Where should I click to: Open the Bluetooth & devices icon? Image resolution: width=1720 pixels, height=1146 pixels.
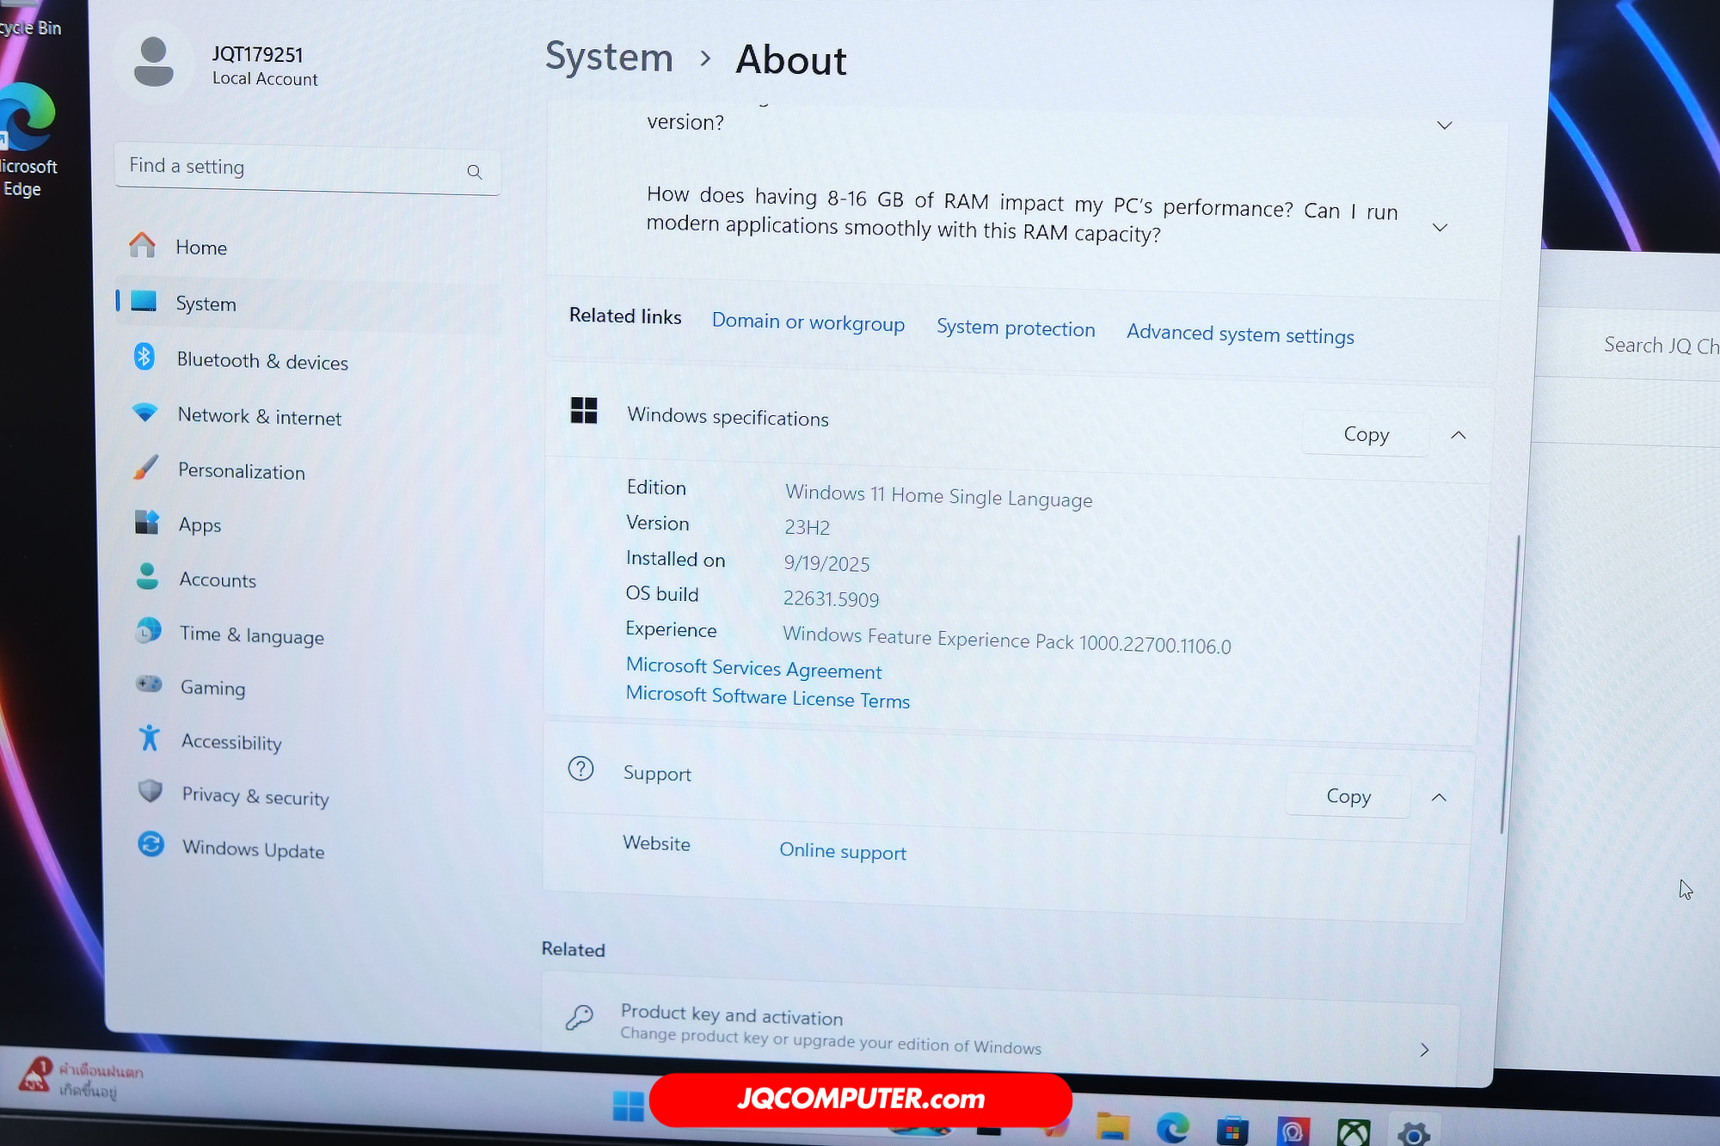pyautogui.click(x=144, y=356)
